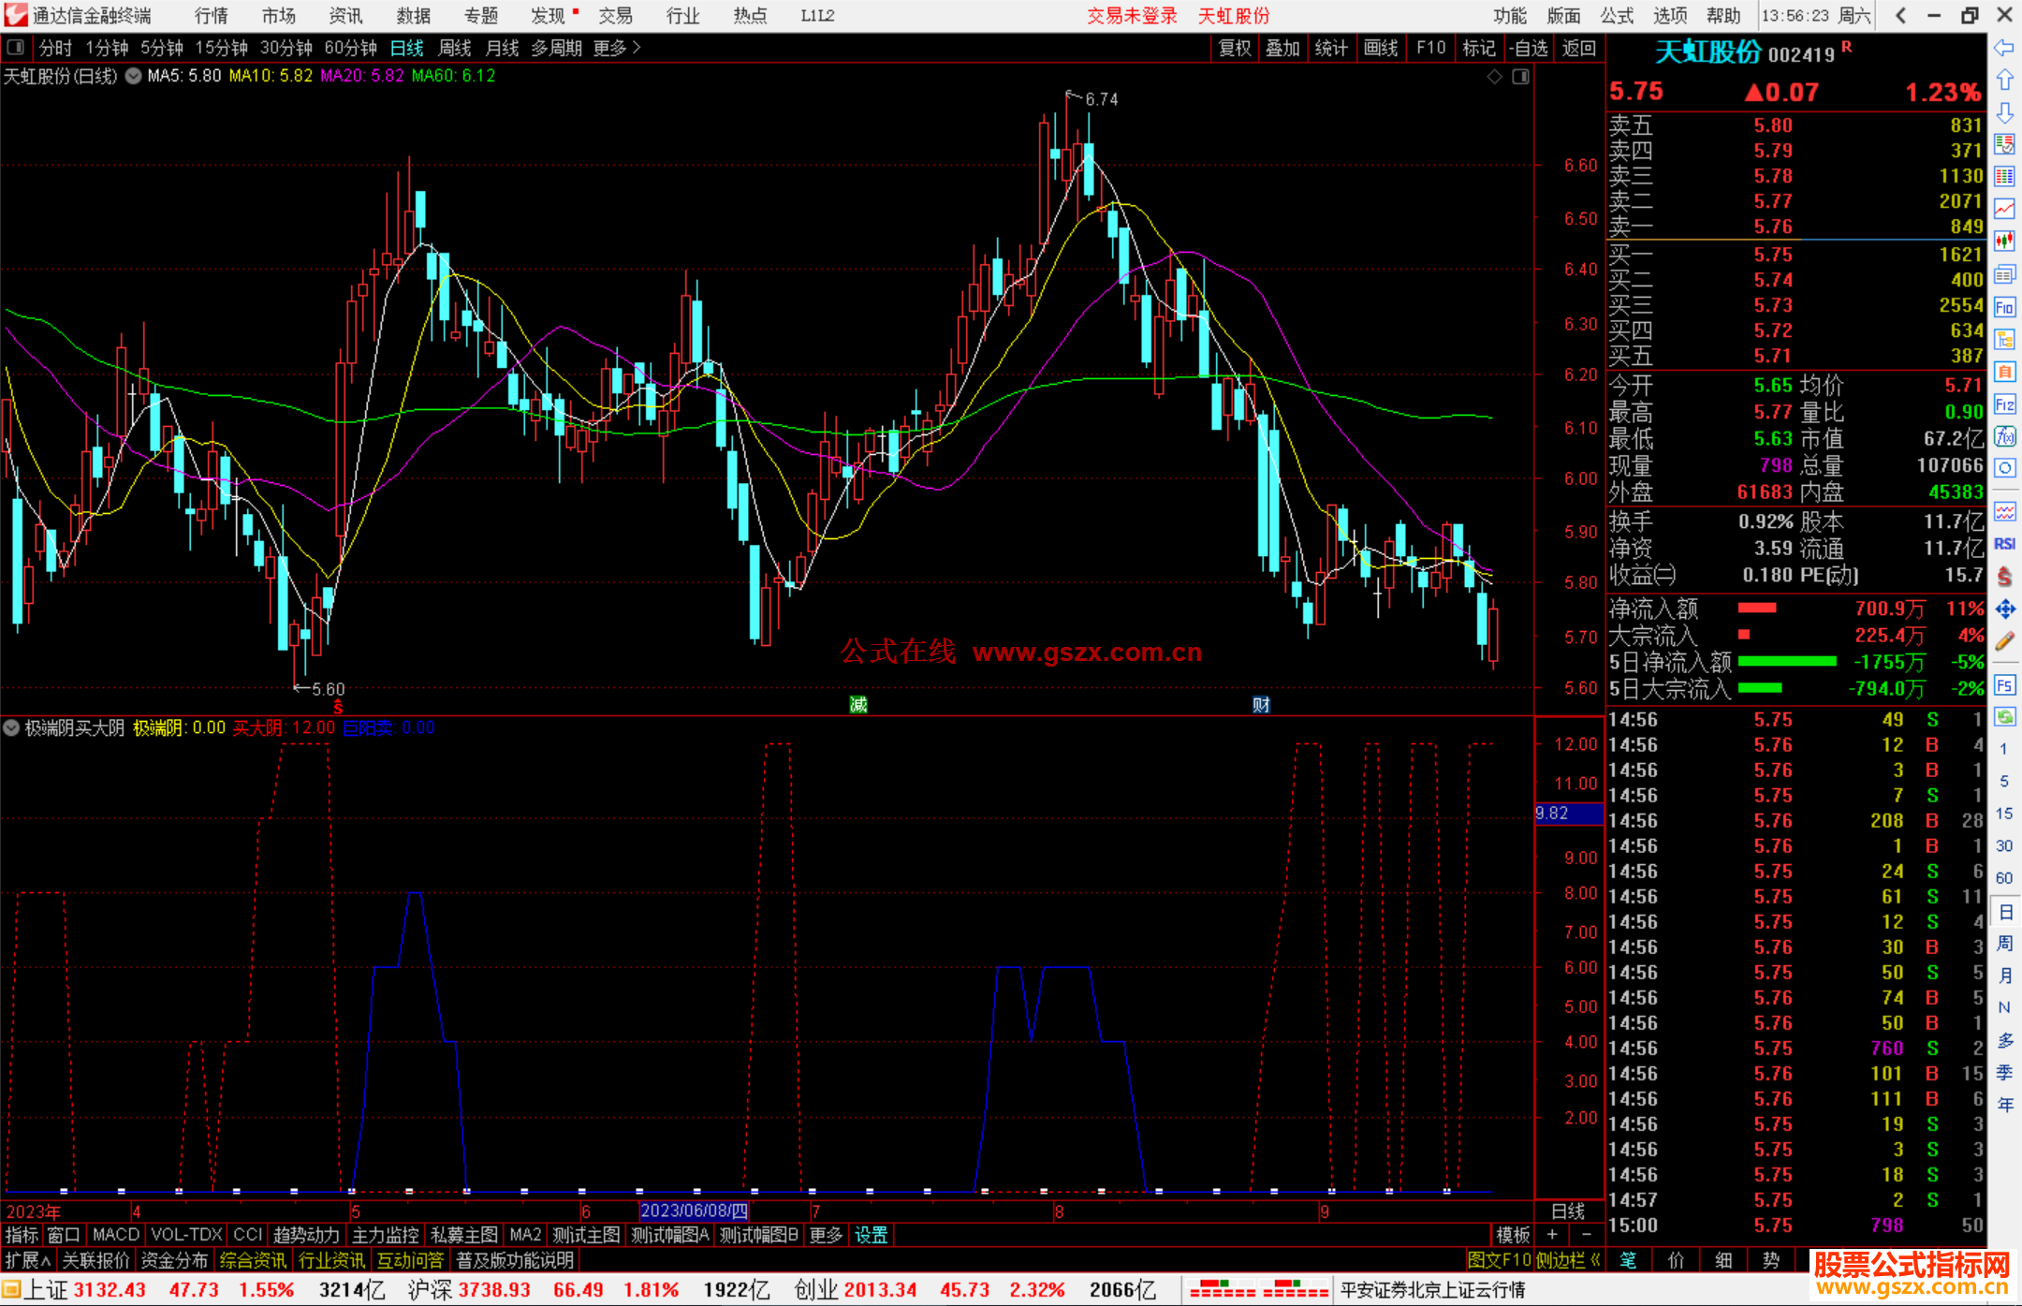Click the 2023/06/08 date marker on timeline
Screen dimensions: 2022x1306
coord(694,1211)
